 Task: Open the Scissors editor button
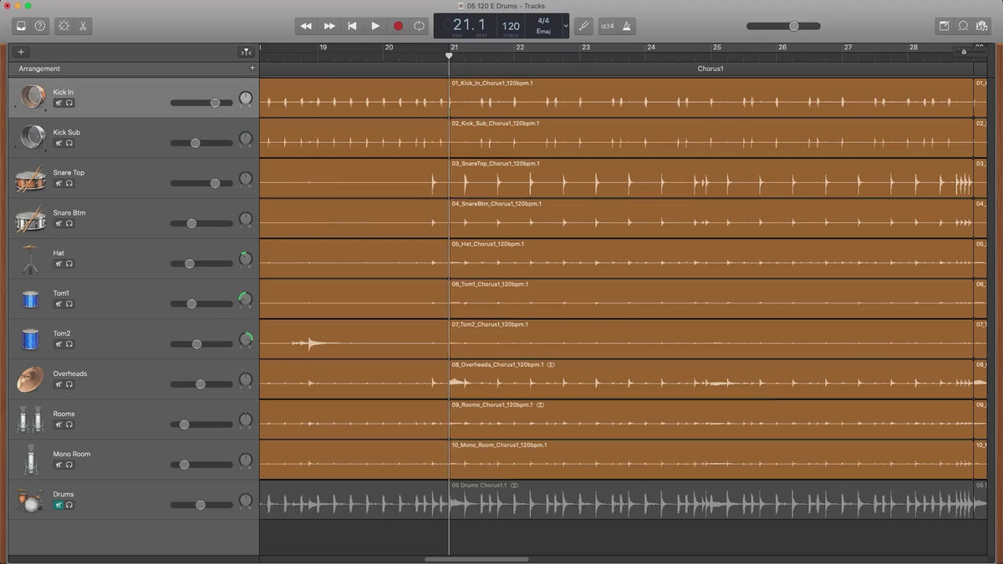83,26
